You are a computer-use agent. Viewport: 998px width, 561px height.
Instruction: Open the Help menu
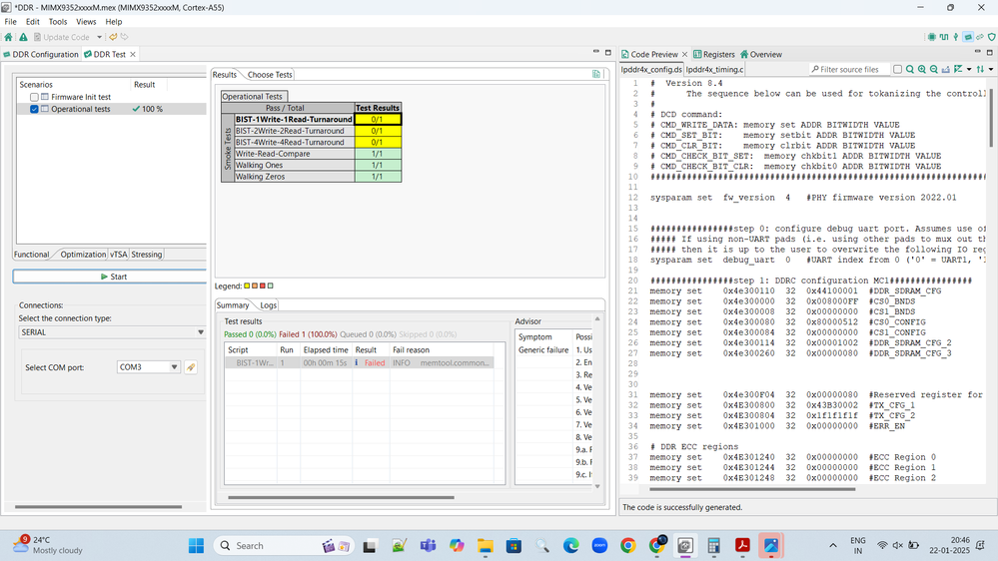point(113,22)
